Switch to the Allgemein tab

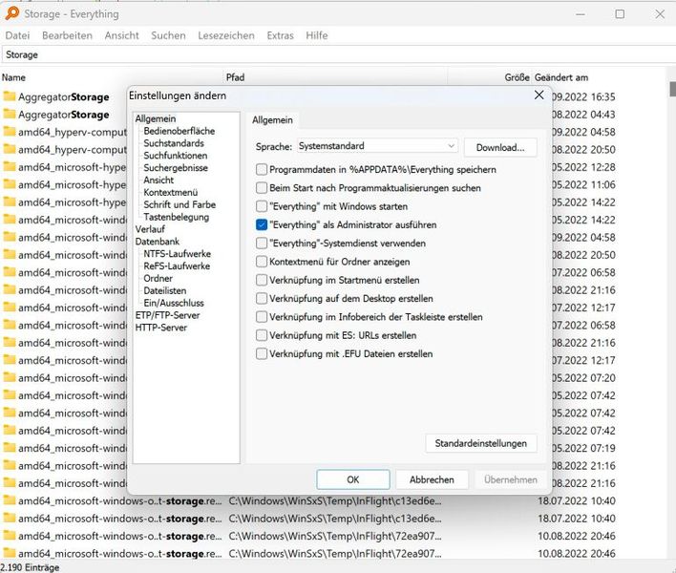[x=272, y=120]
